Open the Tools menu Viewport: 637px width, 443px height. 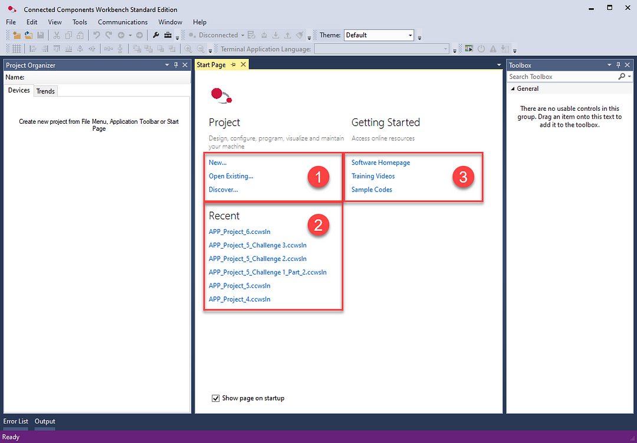click(x=80, y=22)
